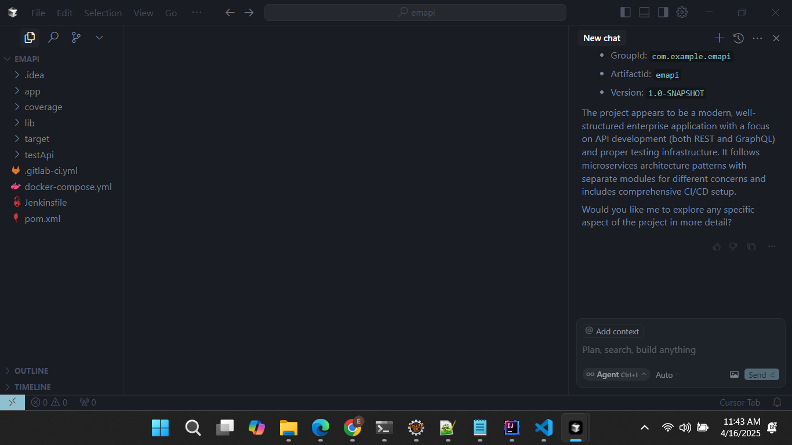Image resolution: width=792 pixels, height=445 pixels.
Task: Go forward with the right arrow
Action: [249, 12]
